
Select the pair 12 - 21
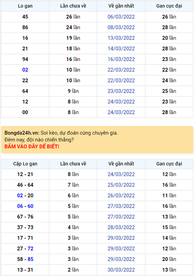(x=25, y=174)
